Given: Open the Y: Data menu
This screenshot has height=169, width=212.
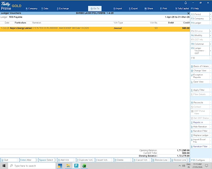Looking at the screenshot, I should point(45,8).
